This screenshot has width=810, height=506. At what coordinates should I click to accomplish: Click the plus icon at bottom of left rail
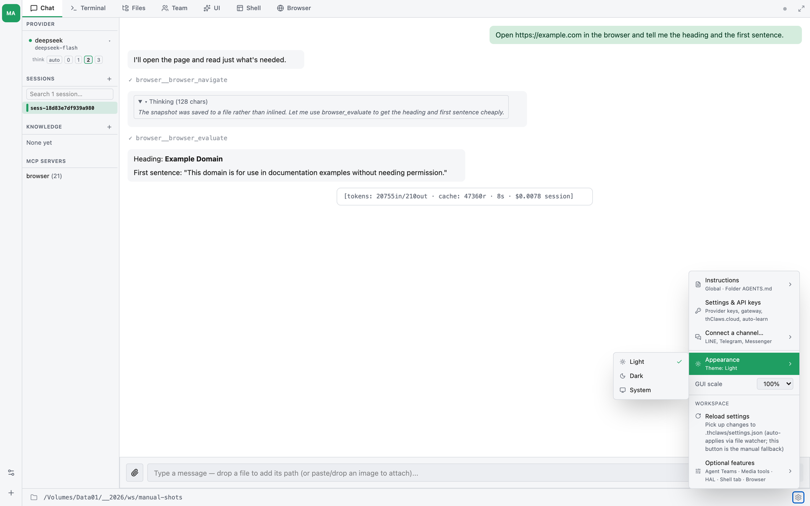pos(11,493)
